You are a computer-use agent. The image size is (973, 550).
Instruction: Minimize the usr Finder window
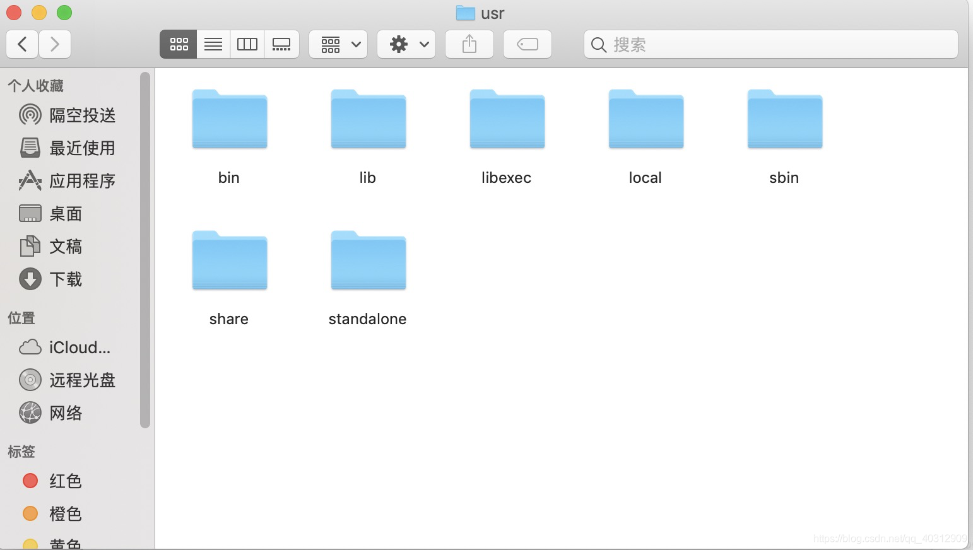click(39, 13)
